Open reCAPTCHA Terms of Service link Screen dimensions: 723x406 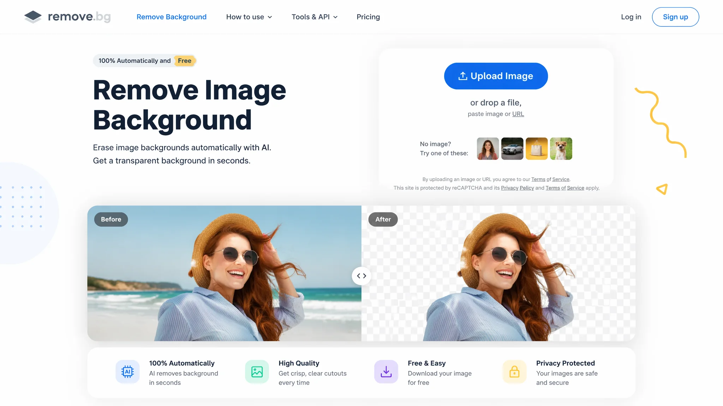pos(565,188)
